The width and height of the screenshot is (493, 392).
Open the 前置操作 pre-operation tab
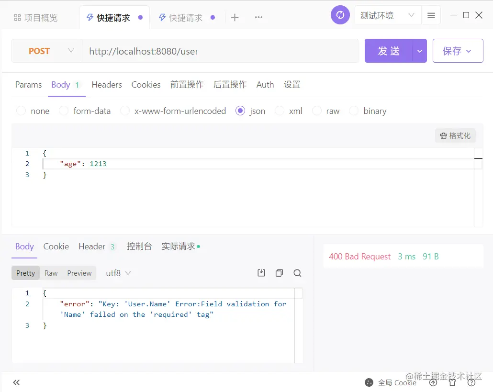[187, 85]
